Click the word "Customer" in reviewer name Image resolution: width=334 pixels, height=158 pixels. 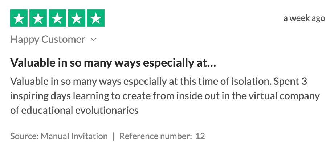63,39
